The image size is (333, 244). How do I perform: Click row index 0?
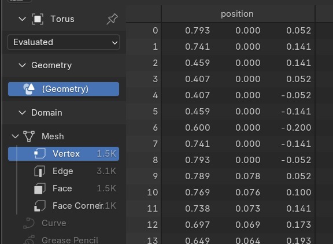pos(156,31)
